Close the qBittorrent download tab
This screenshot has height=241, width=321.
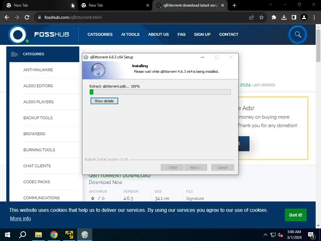[x=223, y=5]
